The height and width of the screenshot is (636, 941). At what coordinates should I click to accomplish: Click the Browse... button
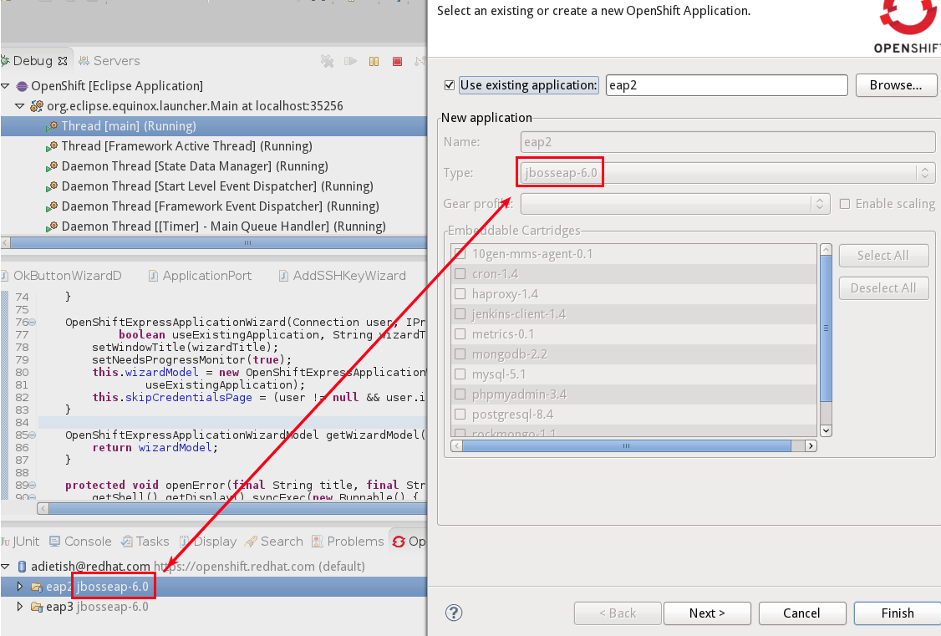point(895,85)
